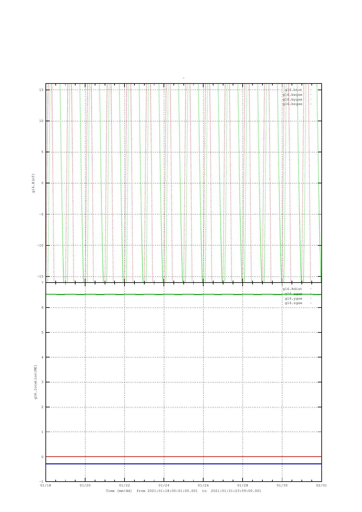Viewport: 362px width, 512px height.
Task: Click the 01/24 date tick label
Action: pyautogui.click(x=164, y=485)
